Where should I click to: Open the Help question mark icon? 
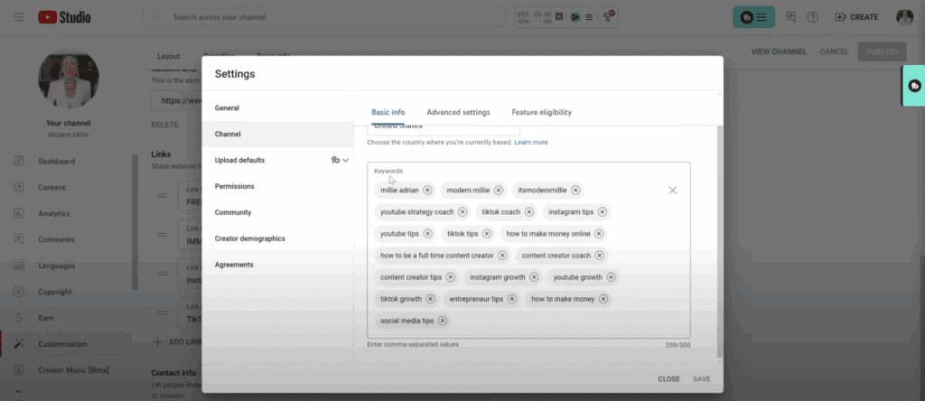pos(813,17)
